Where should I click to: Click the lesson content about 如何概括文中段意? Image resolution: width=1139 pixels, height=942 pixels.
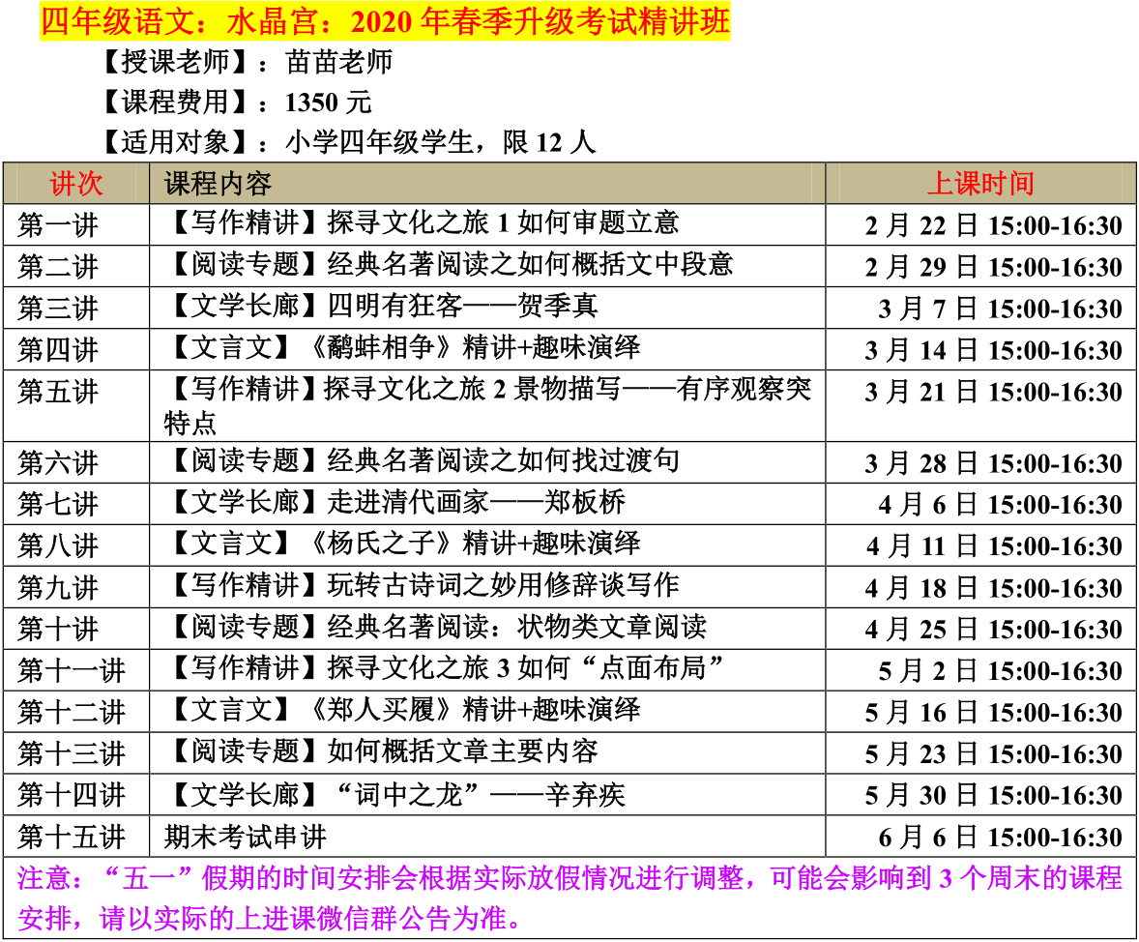click(x=450, y=265)
